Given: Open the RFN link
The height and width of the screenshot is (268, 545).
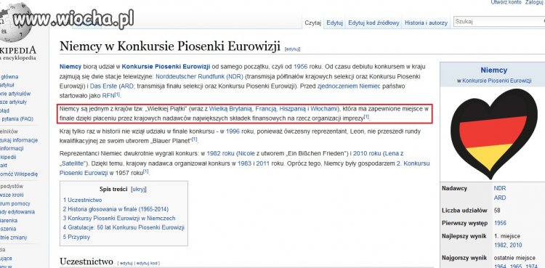Looking at the screenshot, I should 108,96.
